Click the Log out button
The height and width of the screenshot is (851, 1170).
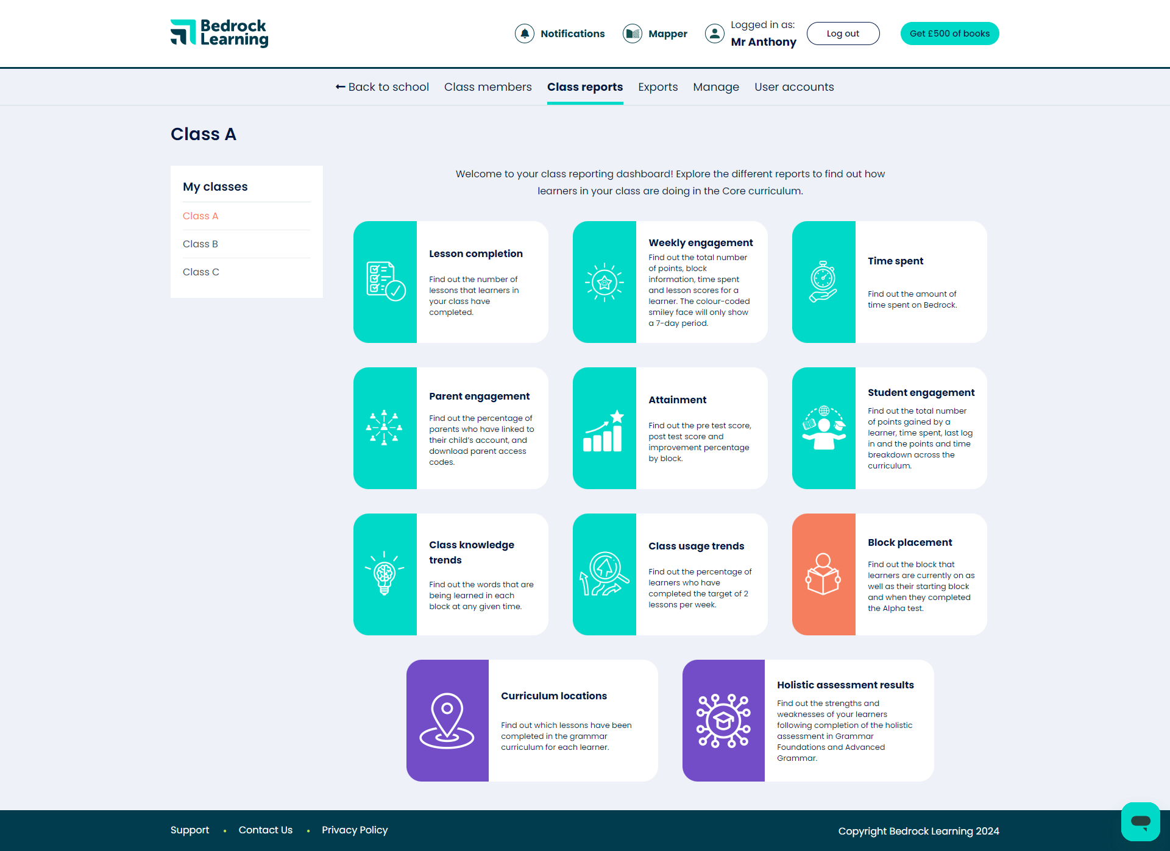pos(843,34)
